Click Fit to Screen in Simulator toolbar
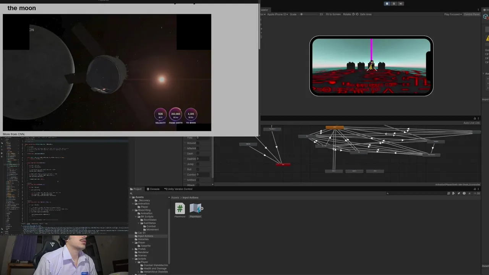The width and height of the screenshot is (489, 275). (333, 14)
